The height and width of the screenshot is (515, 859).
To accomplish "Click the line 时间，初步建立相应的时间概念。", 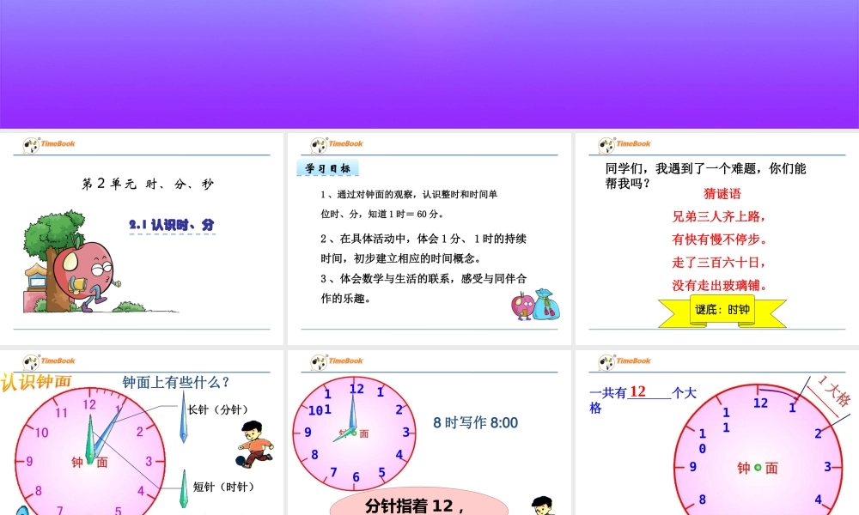I will tap(400, 258).
